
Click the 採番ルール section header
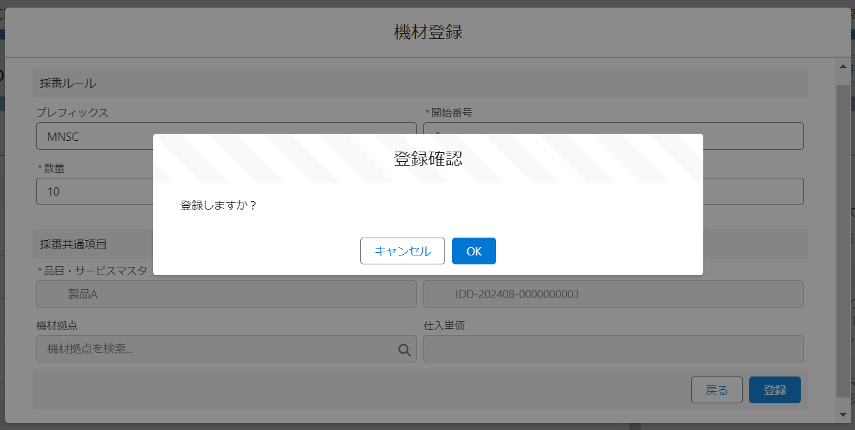tap(68, 83)
